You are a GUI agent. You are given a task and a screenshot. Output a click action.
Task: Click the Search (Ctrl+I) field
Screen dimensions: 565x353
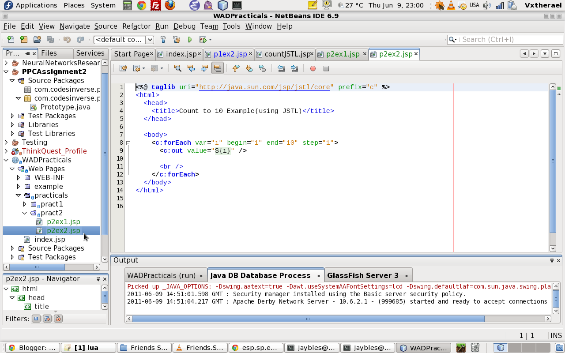pos(505,39)
